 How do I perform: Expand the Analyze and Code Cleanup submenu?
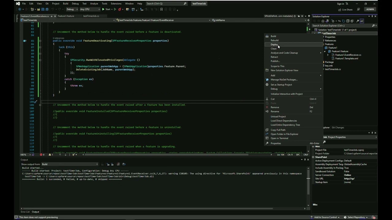(x=293, y=53)
